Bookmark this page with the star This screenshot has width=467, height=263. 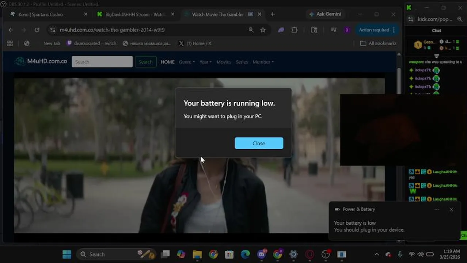tap(263, 30)
